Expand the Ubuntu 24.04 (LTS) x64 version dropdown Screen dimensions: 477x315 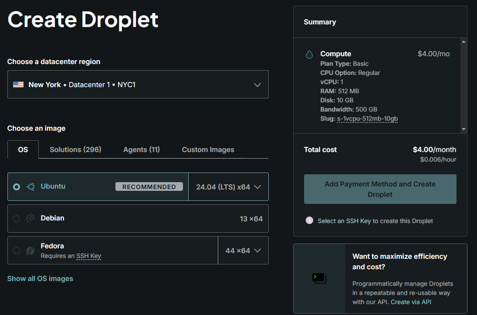[x=228, y=187]
